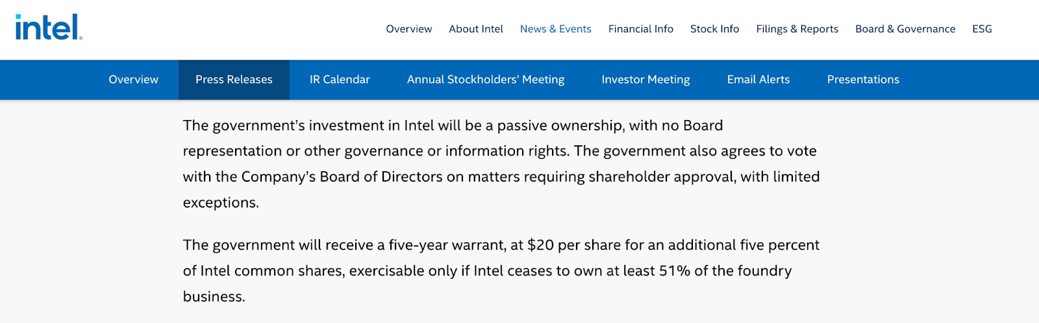This screenshot has width=1039, height=323.
Task: Select News & Events menu item
Action: pyautogui.click(x=555, y=29)
